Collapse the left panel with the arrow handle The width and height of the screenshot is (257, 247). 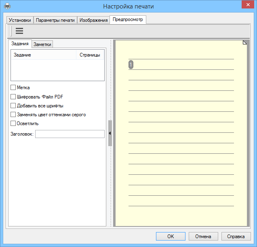coord(110,133)
